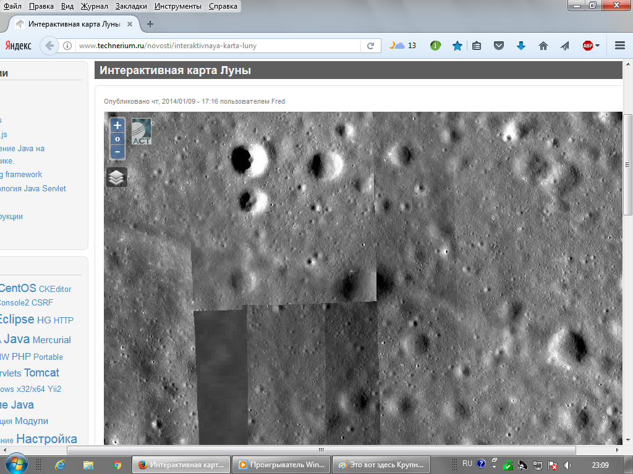The image size is (633, 474).
Task: Click the Yandex logo button
Action: tap(18, 46)
